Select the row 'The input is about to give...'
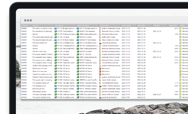This screenshot has width=188, height=114. pyautogui.click(x=104, y=40)
